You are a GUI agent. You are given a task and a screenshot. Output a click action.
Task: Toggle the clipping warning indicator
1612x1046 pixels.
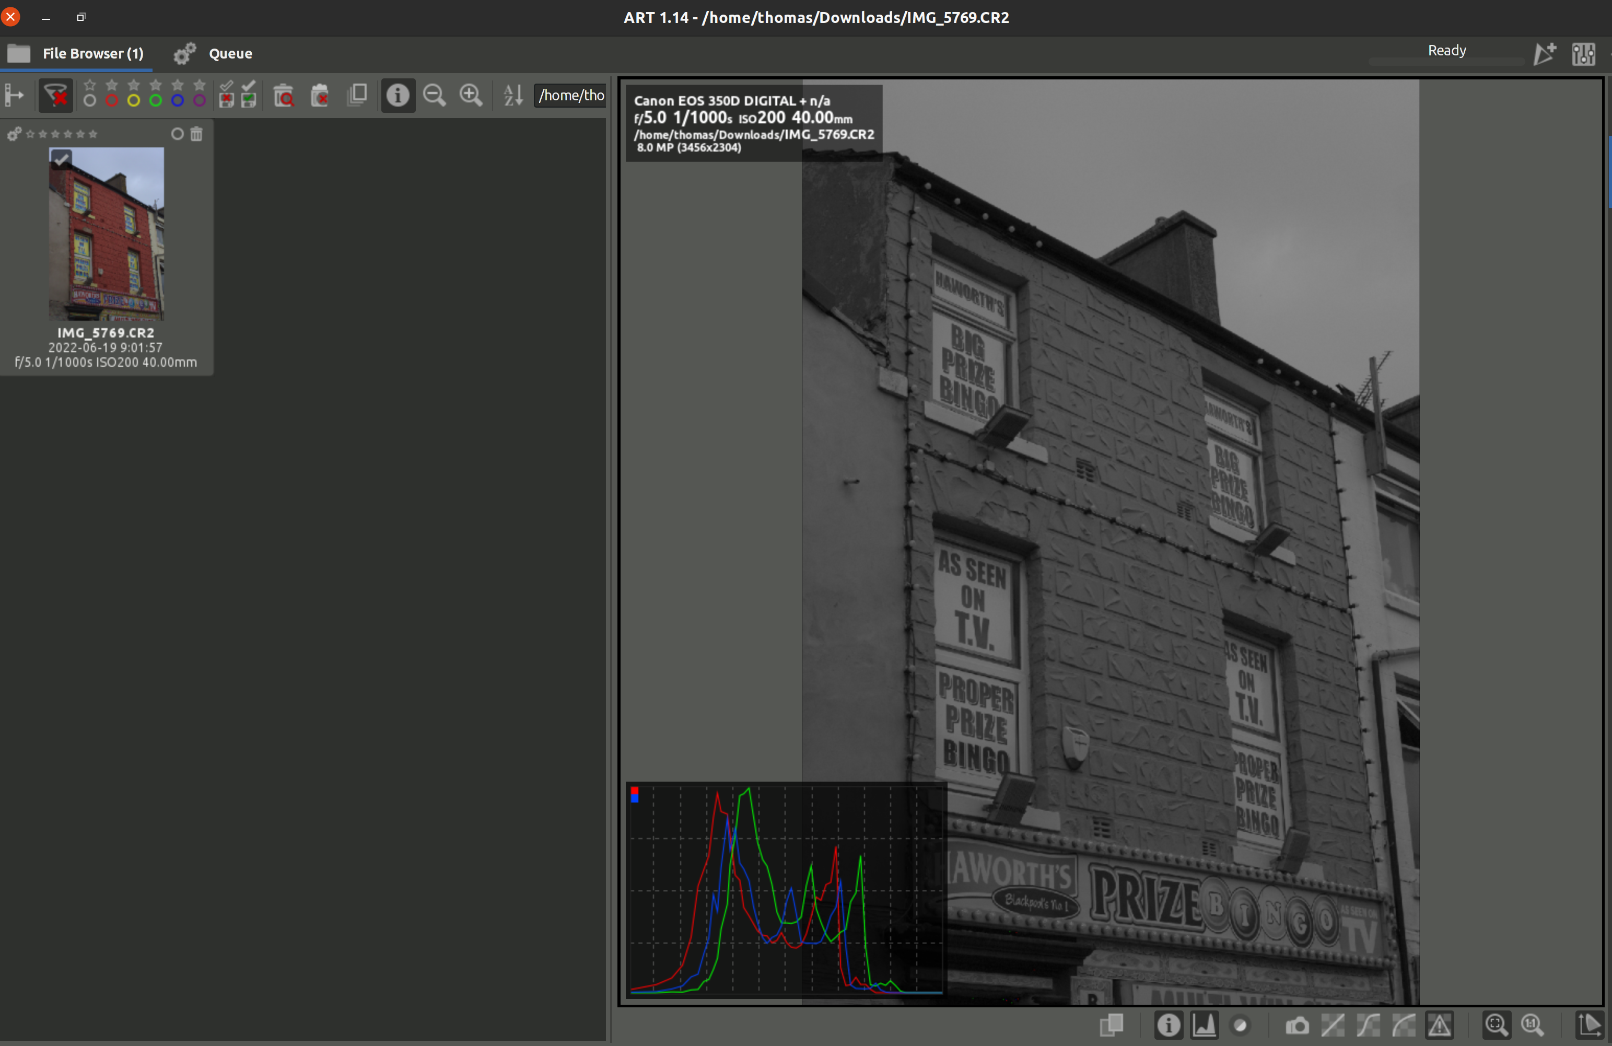[x=1439, y=1025]
